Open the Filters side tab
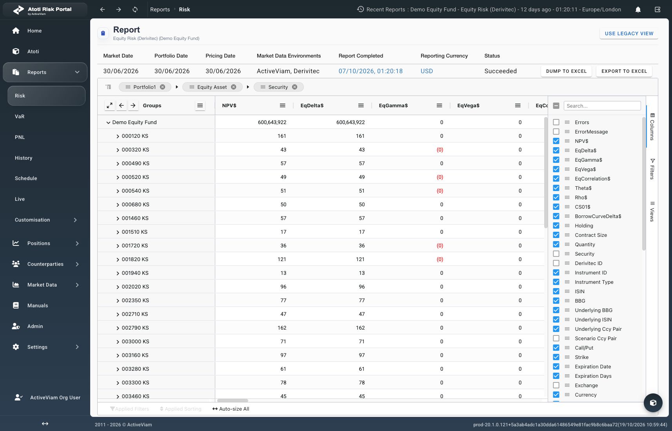This screenshot has height=431, width=672. tap(652, 169)
